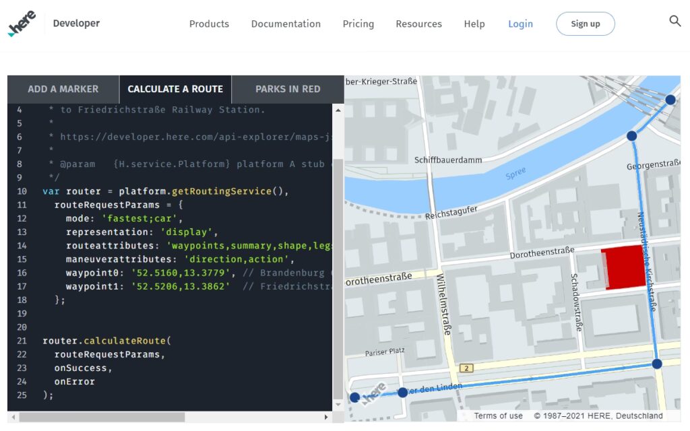Click the route corner dot at Neustädtische Kirchstraße

(x=657, y=364)
